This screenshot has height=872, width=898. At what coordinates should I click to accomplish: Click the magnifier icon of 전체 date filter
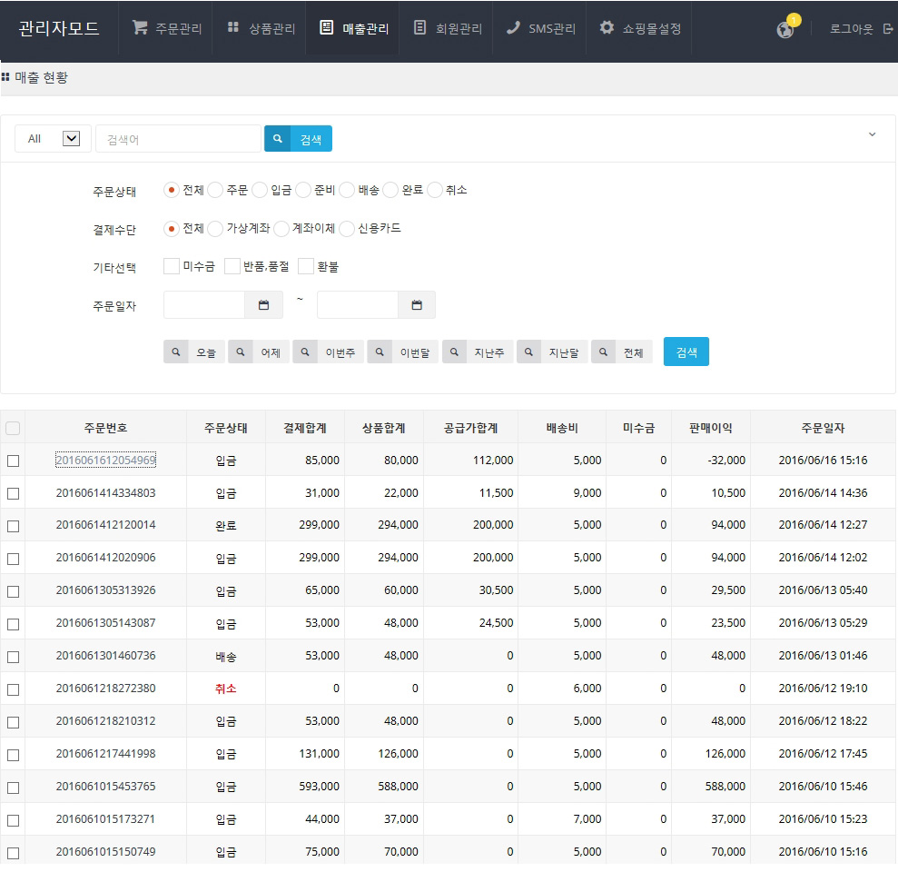(x=603, y=352)
